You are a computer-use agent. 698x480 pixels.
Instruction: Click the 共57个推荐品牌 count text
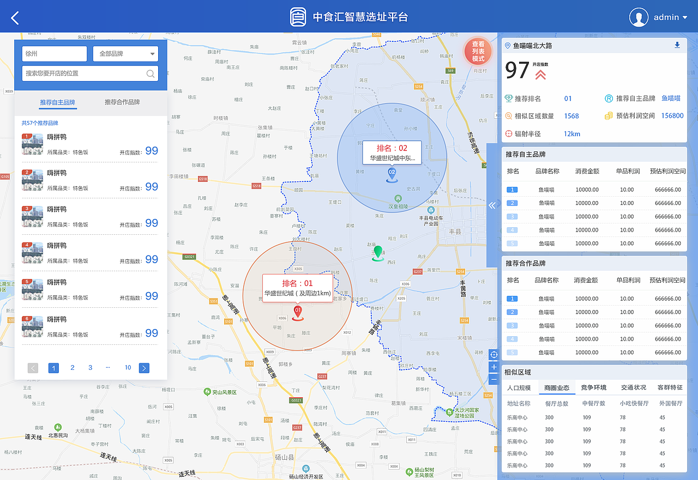(40, 123)
